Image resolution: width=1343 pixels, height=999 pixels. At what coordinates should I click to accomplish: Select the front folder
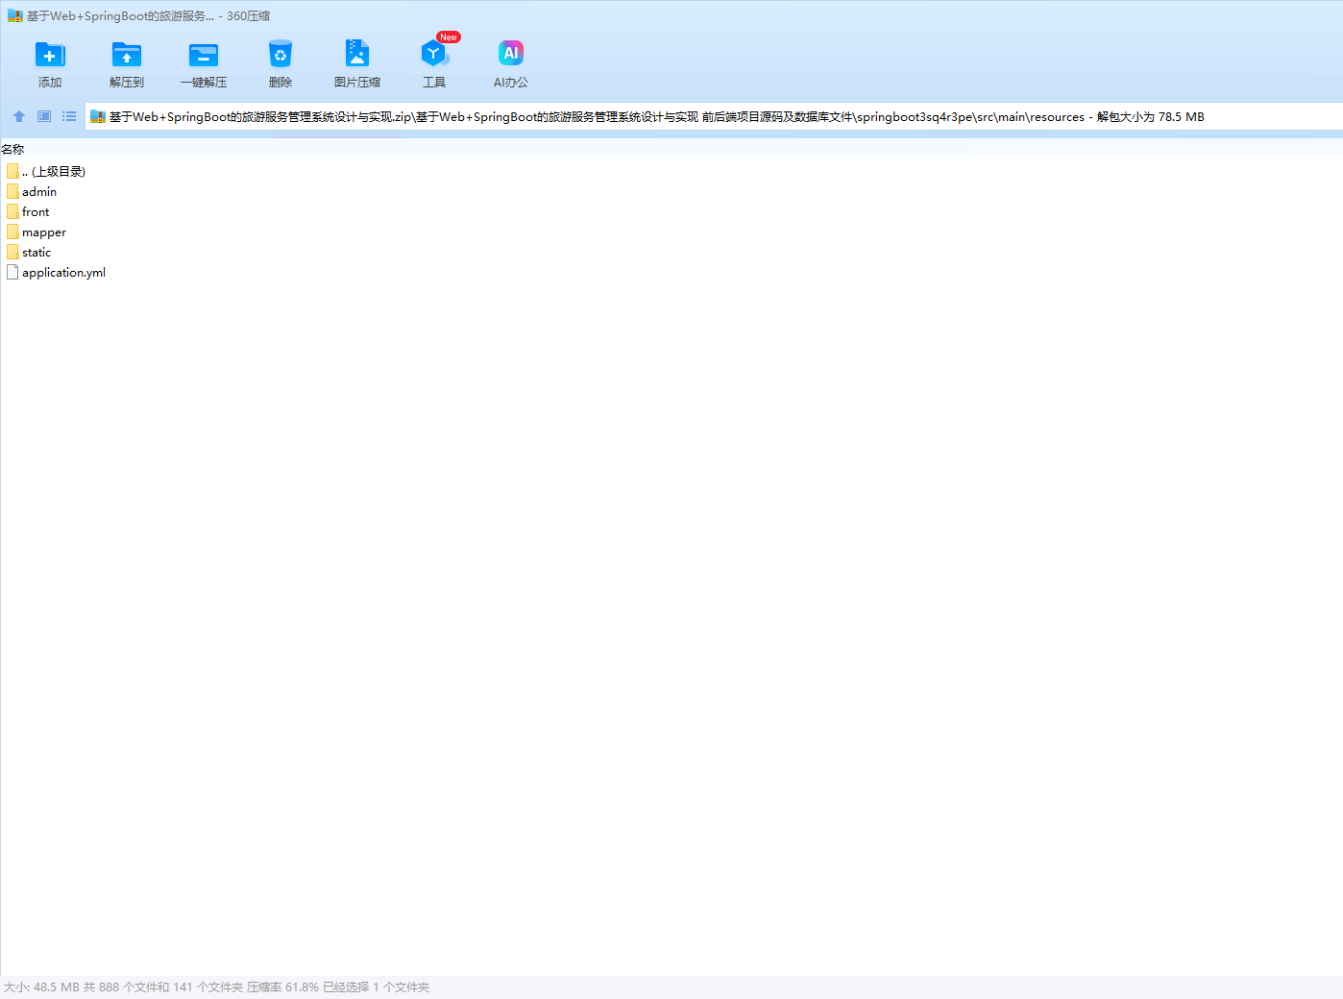(x=28, y=211)
